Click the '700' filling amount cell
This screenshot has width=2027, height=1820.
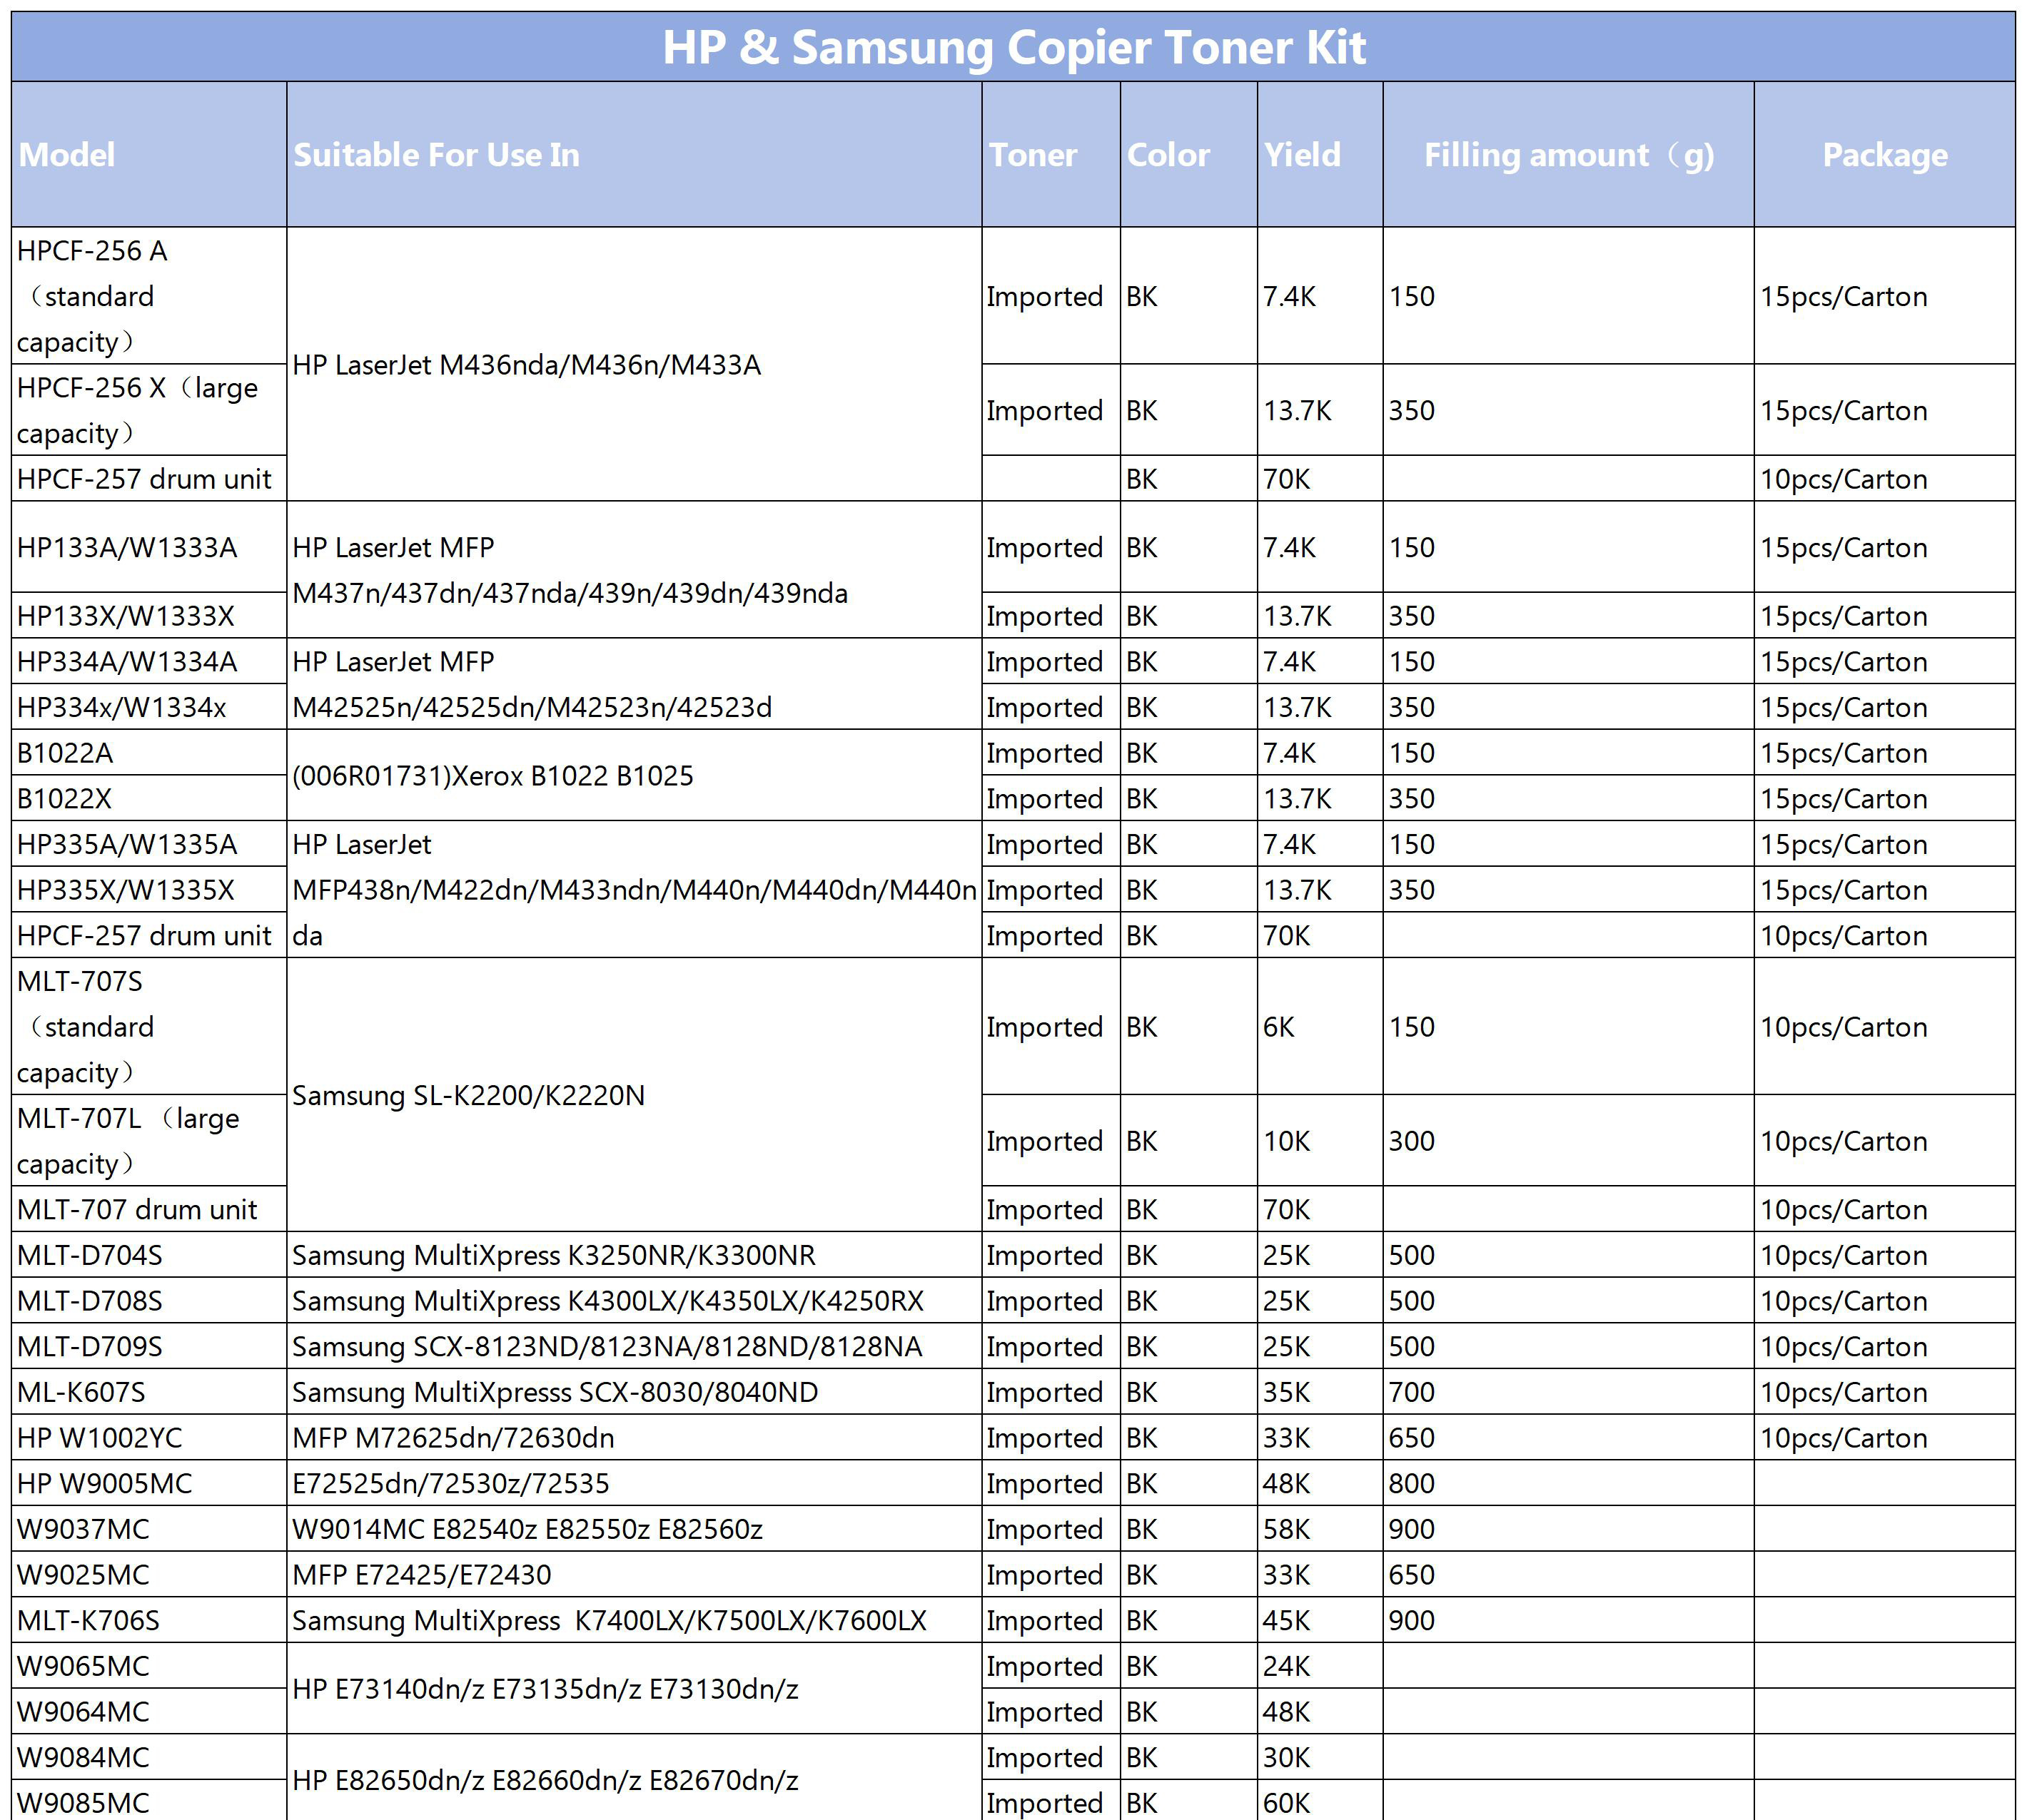point(1568,1392)
